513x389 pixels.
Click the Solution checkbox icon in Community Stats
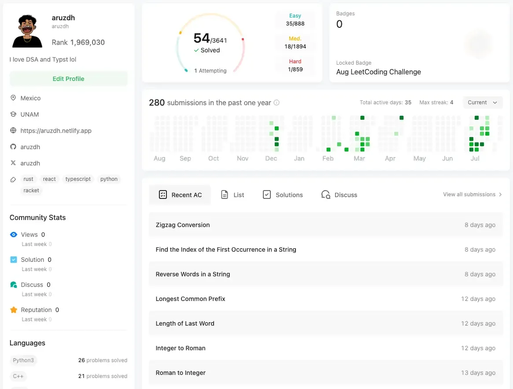[14, 259]
